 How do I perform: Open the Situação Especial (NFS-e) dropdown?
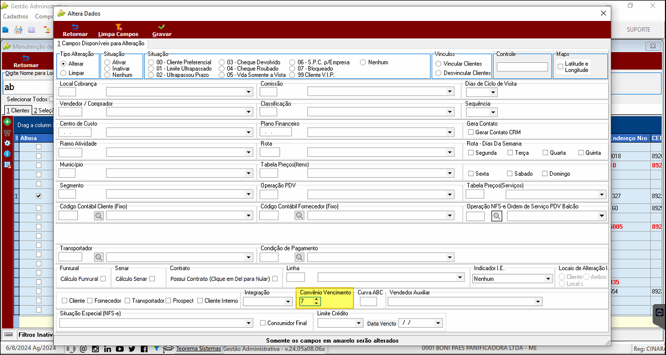tap(248, 323)
